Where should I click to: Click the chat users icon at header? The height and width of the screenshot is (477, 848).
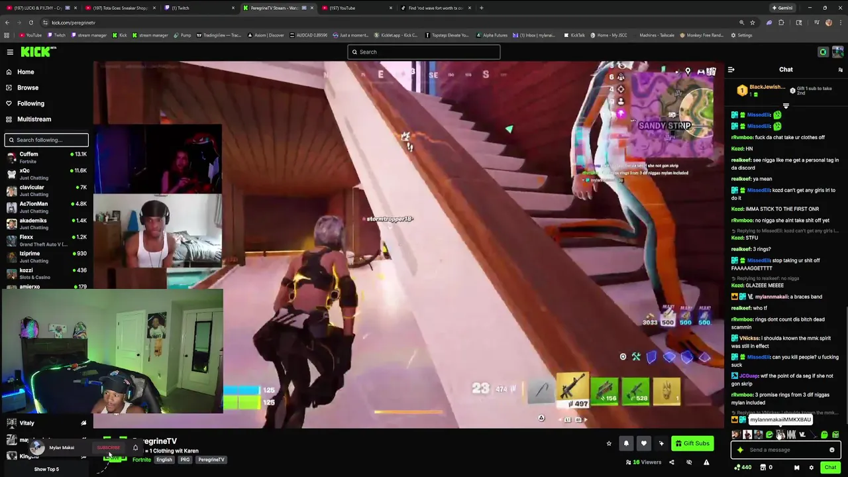(x=840, y=70)
